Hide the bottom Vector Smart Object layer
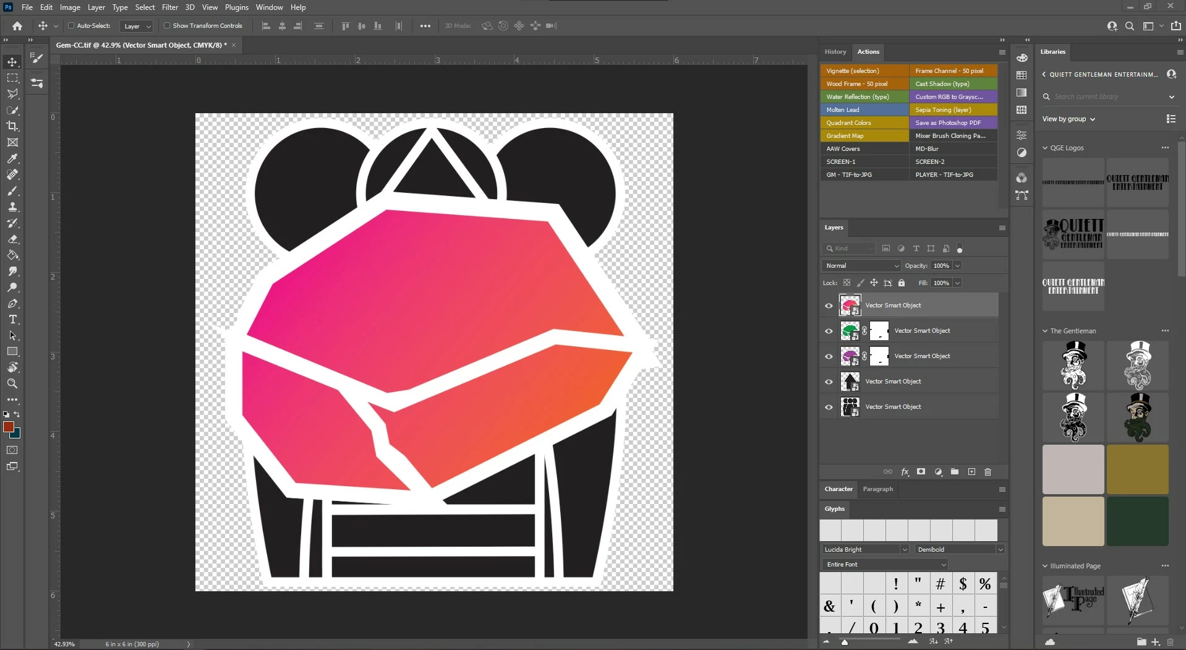Image resolution: width=1186 pixels, height=650 pixels. 829,407
